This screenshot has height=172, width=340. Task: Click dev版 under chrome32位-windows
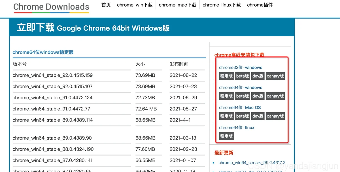coord(258,76)
